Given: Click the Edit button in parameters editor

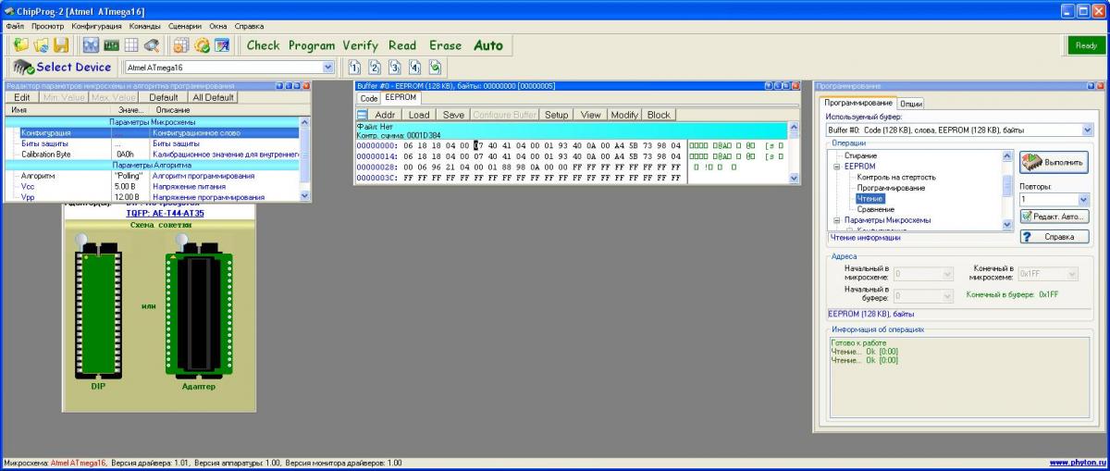Looking at the screenshot, I should 22,97.
